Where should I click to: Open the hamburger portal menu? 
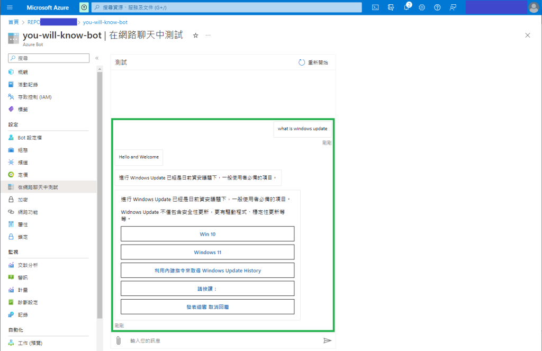(10, 7)
